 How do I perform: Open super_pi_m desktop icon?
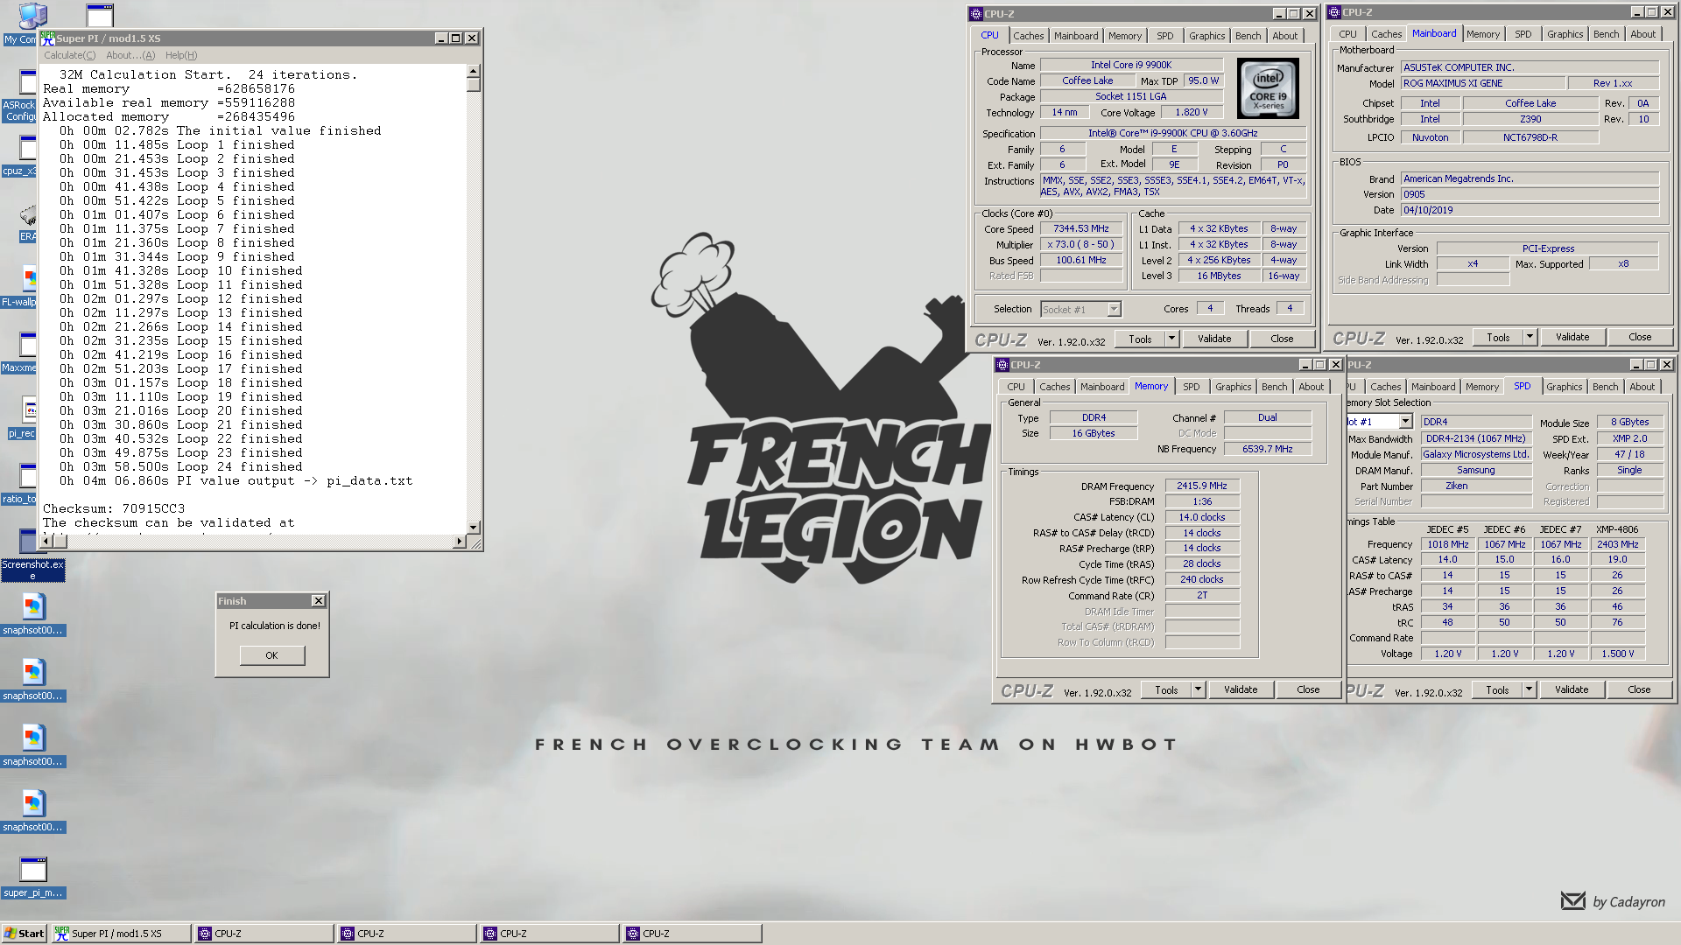point(32,877)
